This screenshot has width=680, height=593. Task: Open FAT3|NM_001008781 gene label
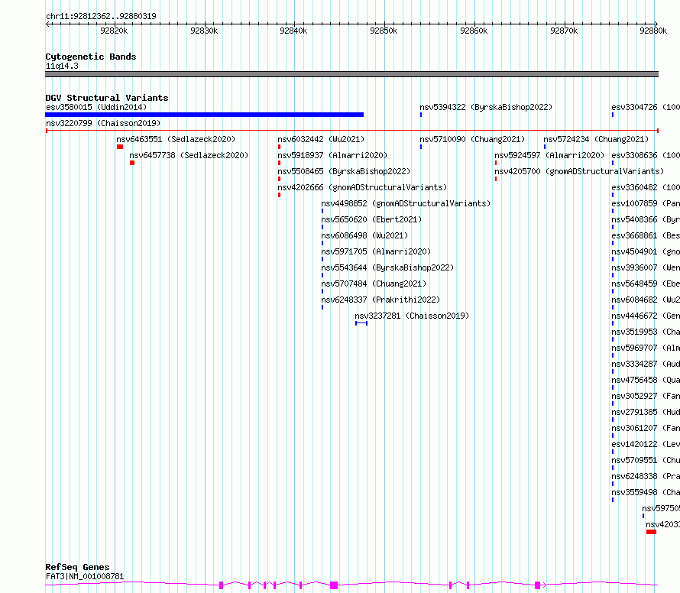click(x=85, y=576)
